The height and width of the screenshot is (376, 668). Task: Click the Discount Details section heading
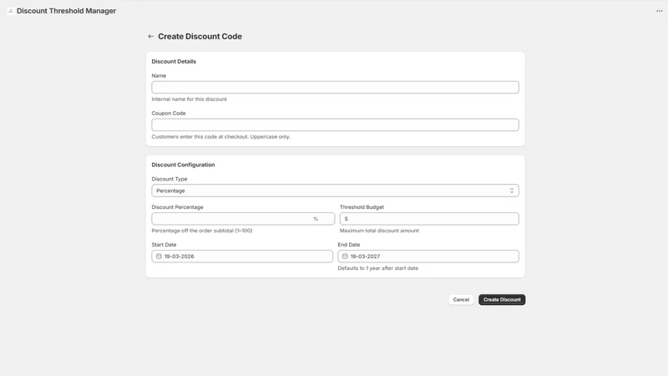pos(174,61)
